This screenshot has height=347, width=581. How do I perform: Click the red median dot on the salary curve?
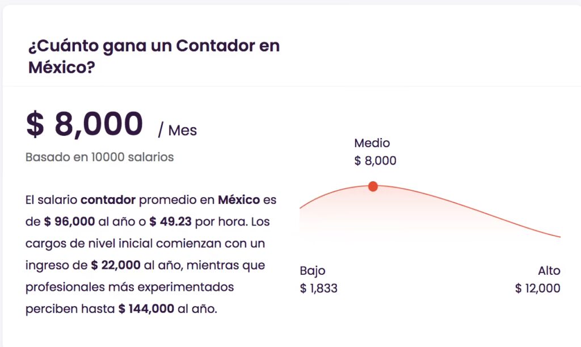(x=373, y=186)
